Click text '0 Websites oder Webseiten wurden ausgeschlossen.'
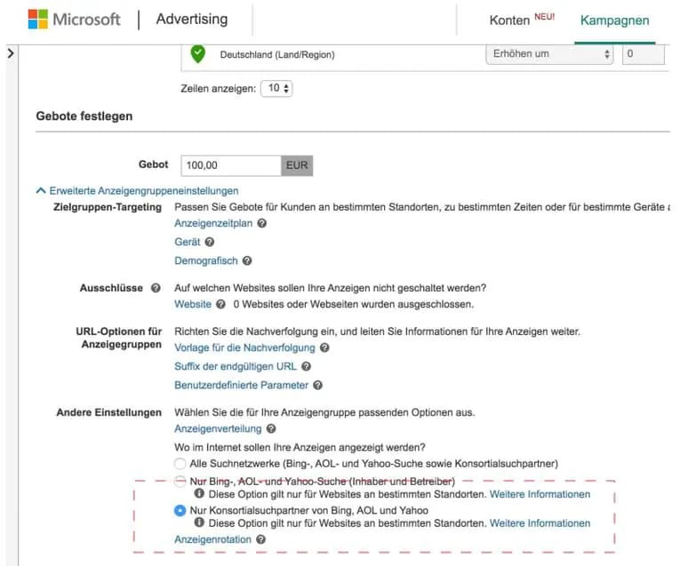Image resolution: width=688 pixels, height=566 pixels. [x=353, y=304]
